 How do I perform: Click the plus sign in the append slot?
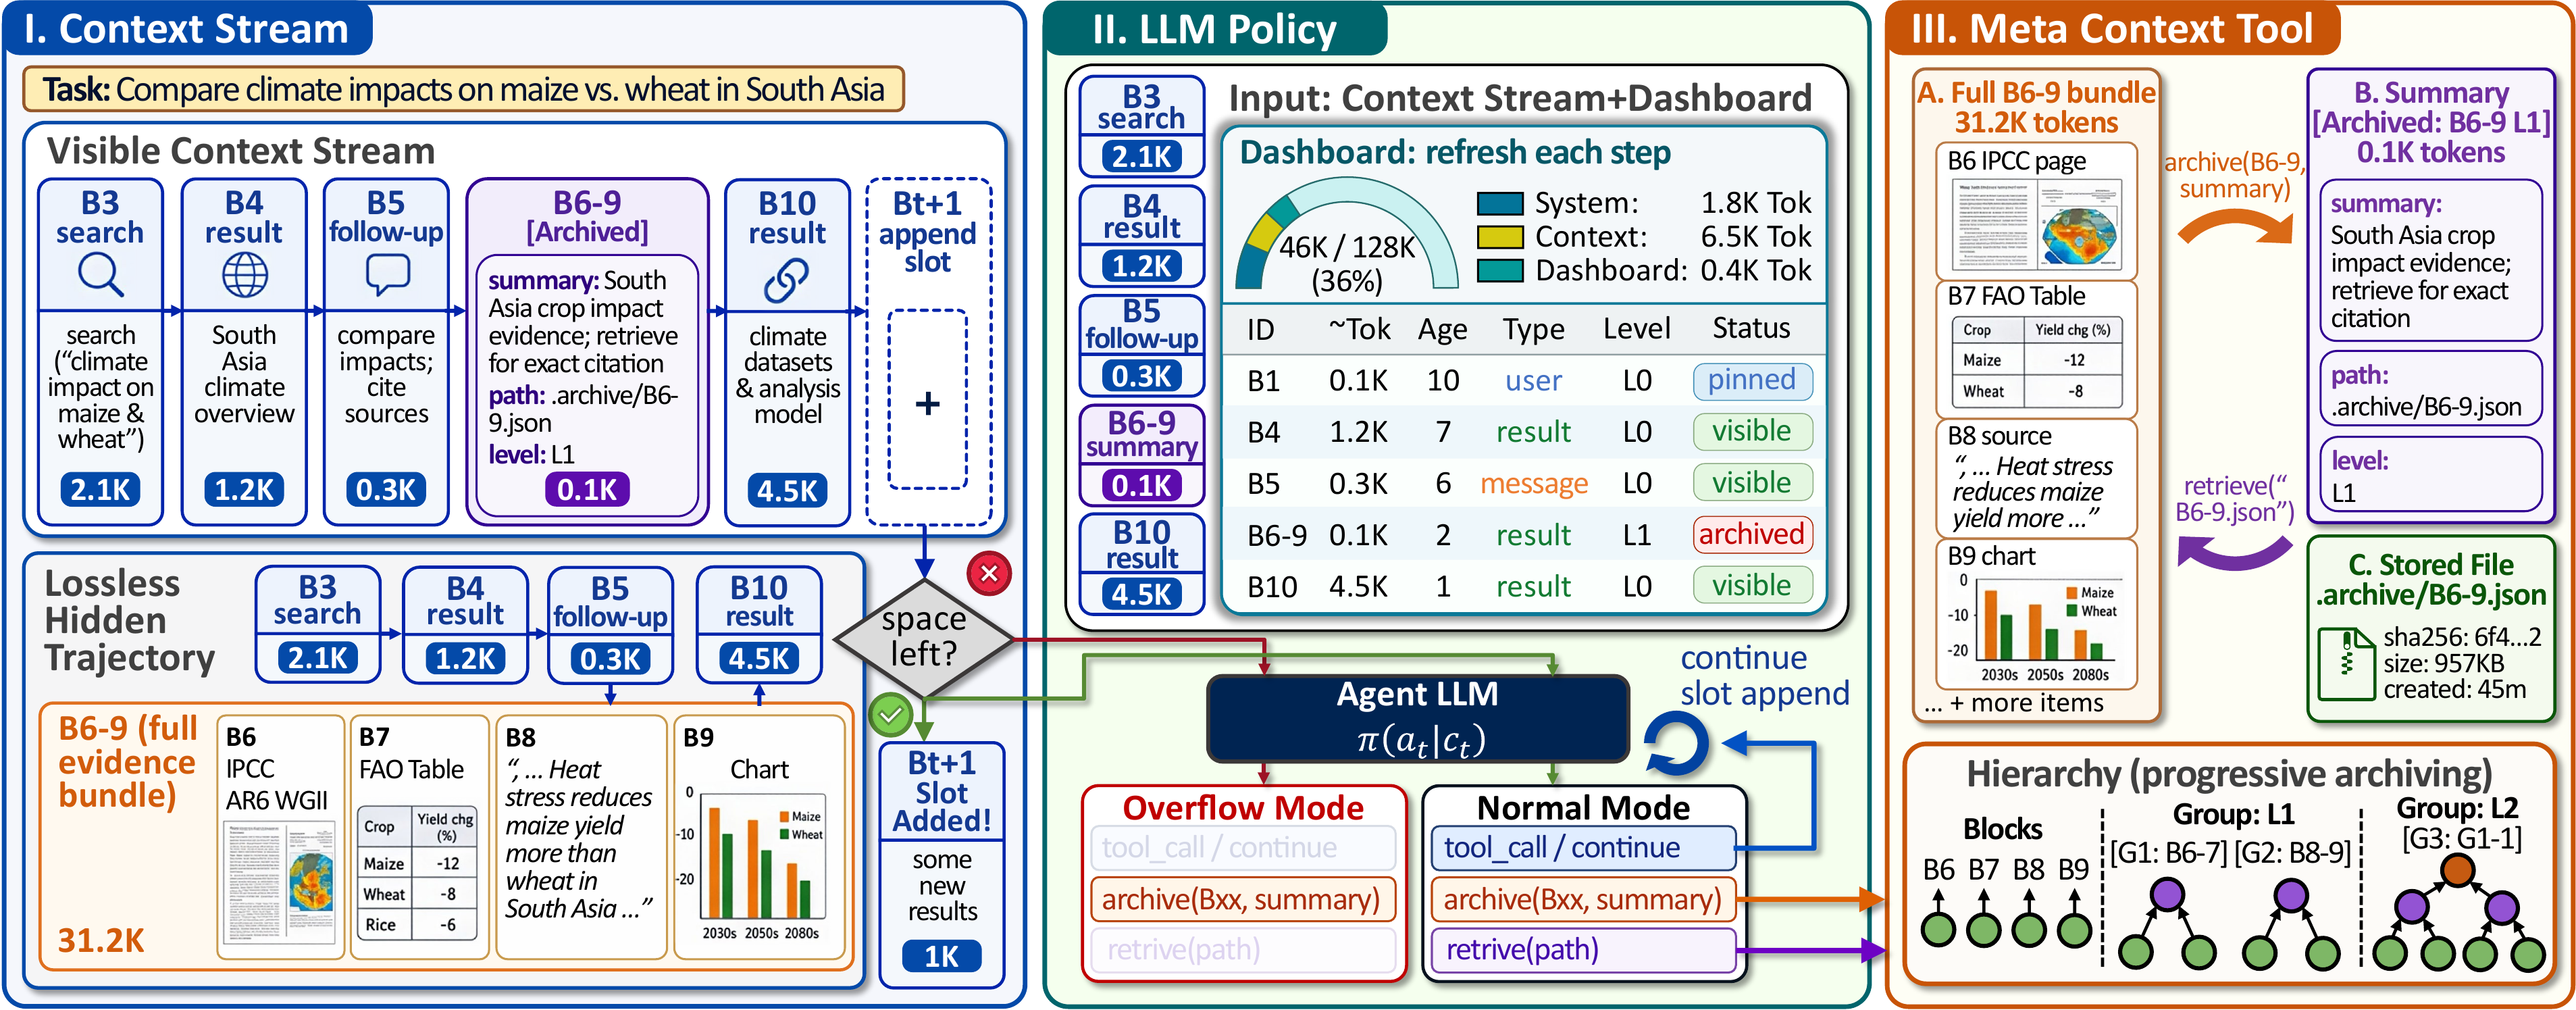click(927, 403)
